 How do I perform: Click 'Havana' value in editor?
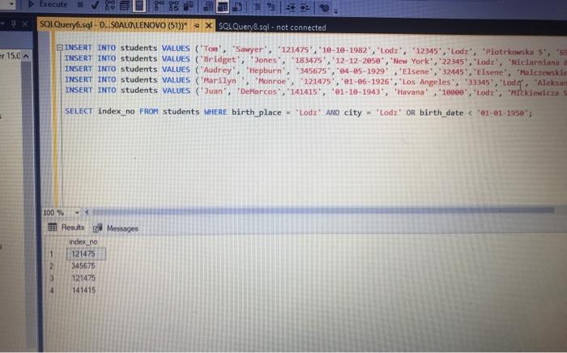(x=411, y=92)
